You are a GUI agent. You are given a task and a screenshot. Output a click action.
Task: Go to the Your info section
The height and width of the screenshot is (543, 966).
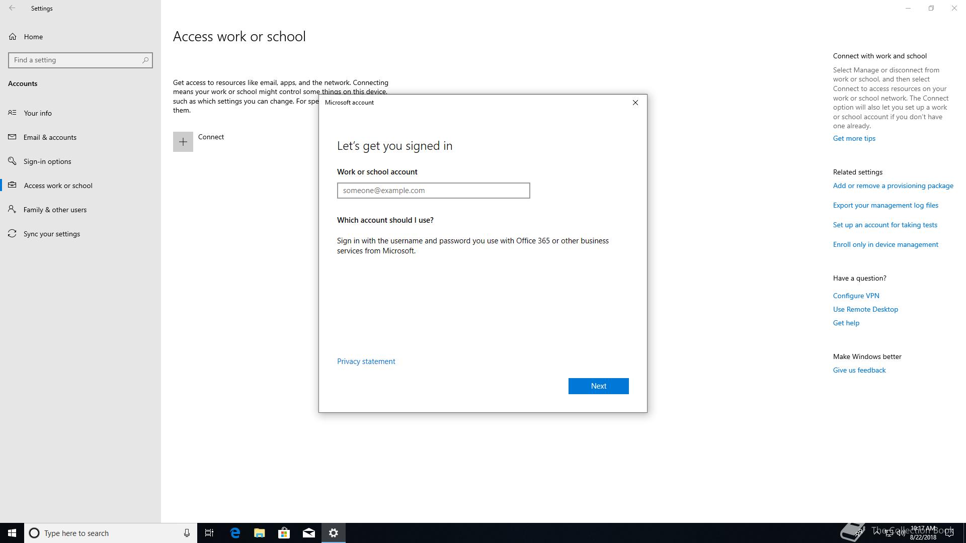[x=38, y=113]
